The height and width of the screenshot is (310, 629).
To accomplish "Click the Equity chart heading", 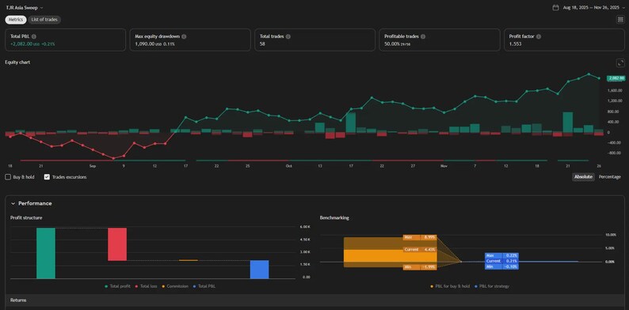I will point(17,62).
